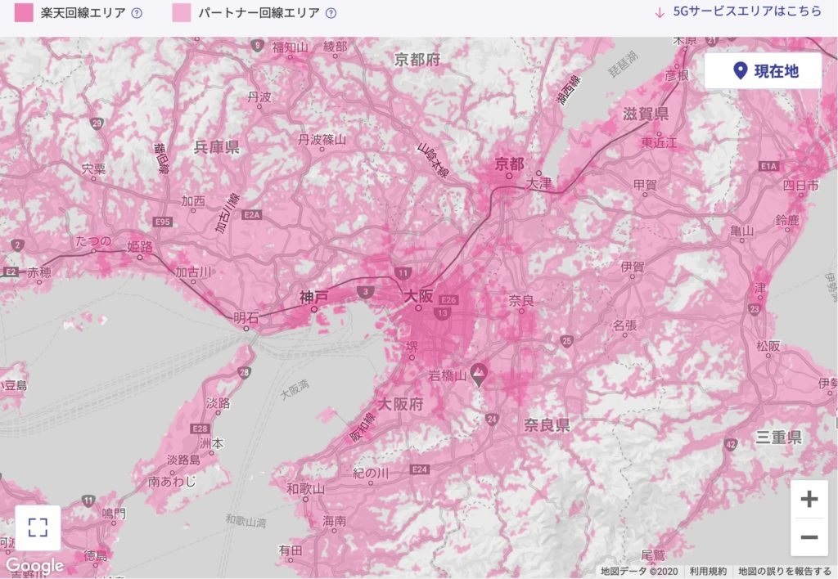Click the 兵庫県 prefecture label
The height and width of the screenshot is (579, 838).
[x=216, y=147]
